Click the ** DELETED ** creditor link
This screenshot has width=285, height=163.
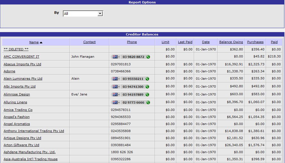[16, 49]
